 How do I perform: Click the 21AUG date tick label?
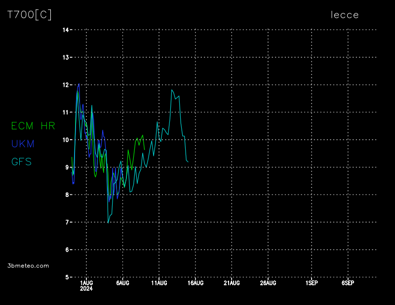[x=232, y=283]
